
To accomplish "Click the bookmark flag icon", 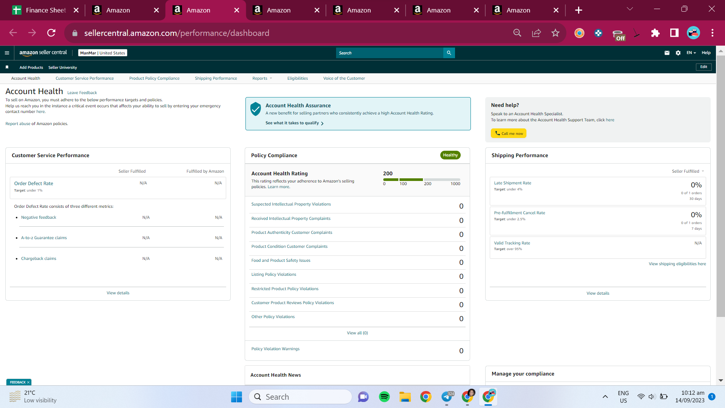I will click(x=7, y=67).
